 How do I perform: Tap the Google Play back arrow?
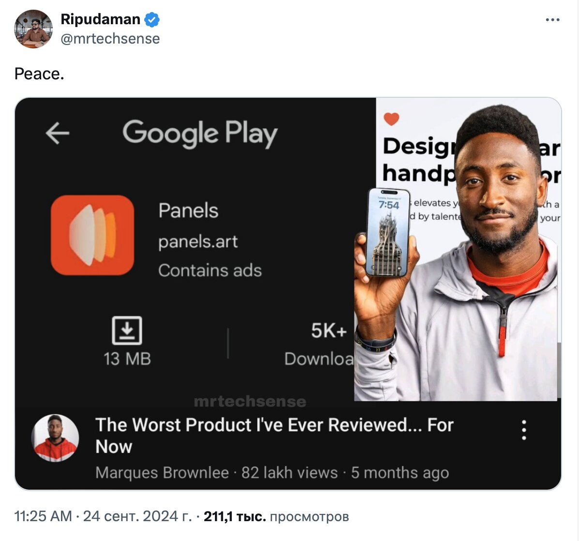coord(57,133)
